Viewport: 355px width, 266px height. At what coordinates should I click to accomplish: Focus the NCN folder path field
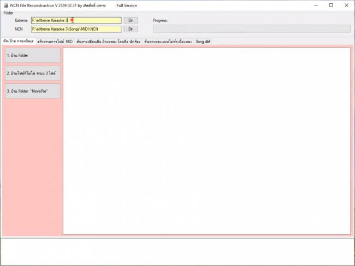(x=76, y=29)
